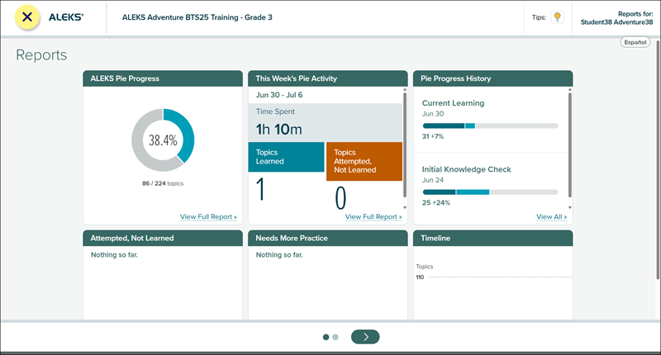Click the Timeline panel header
Viewport: 661px width, 355px height.
492,238
